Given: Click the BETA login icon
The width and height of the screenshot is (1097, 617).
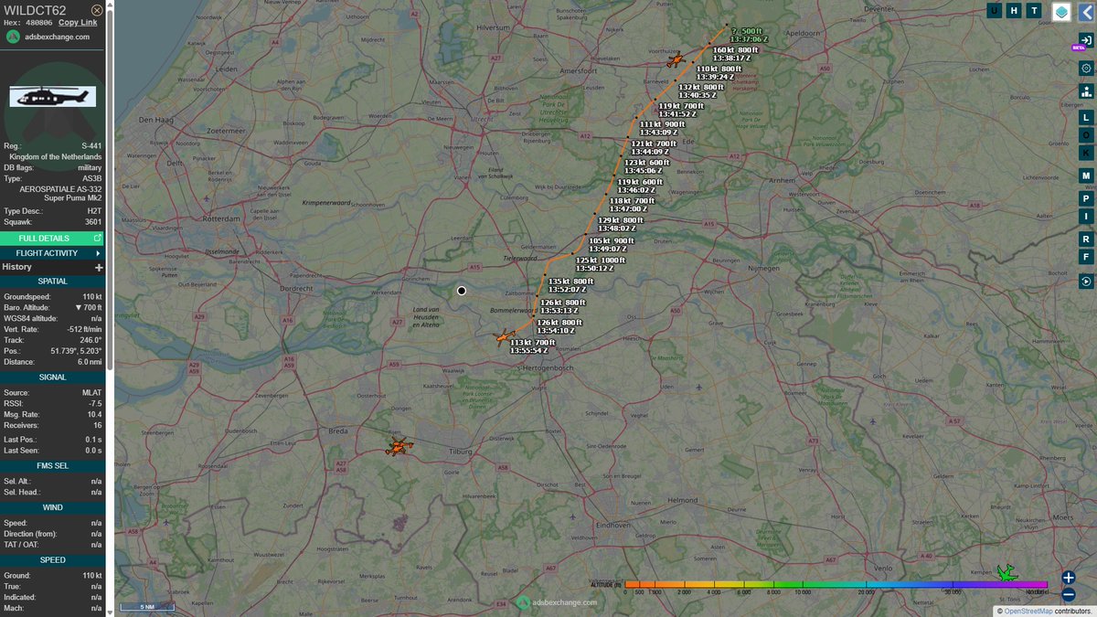Looking at the screenshot, I should coord(1086,42).
